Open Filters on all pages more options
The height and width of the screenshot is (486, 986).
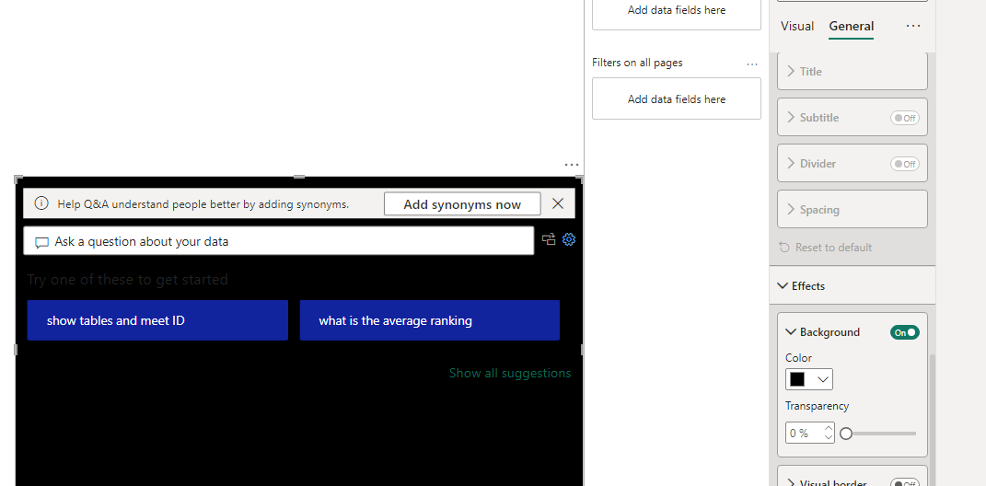pos(752,64)
